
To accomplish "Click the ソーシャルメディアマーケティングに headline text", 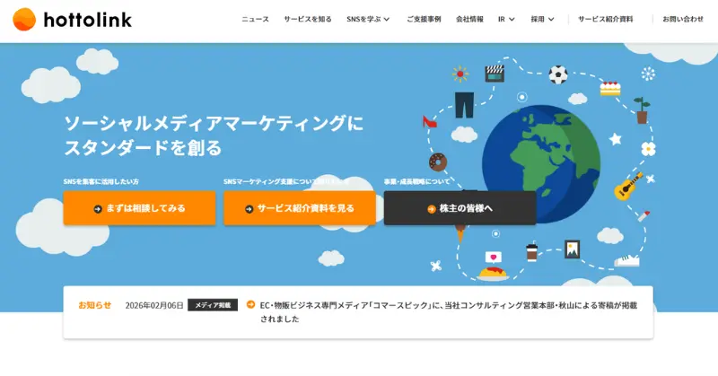I will coord(214,123).
